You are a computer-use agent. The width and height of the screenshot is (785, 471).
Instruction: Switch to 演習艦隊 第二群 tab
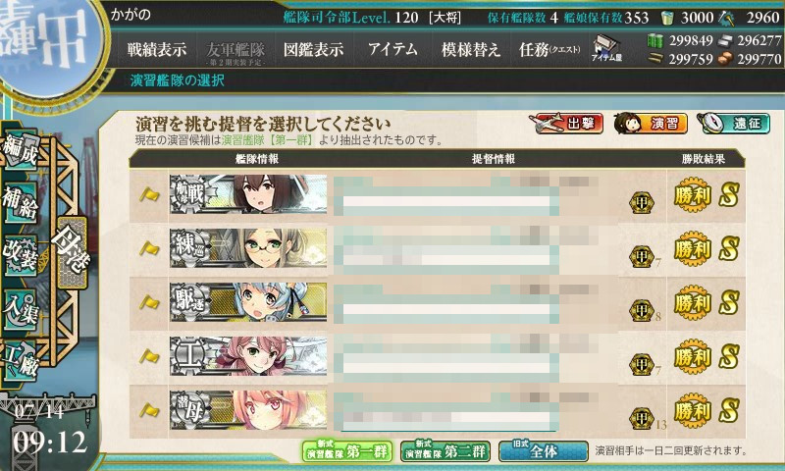pyautogui.click(x=445, y=451)
